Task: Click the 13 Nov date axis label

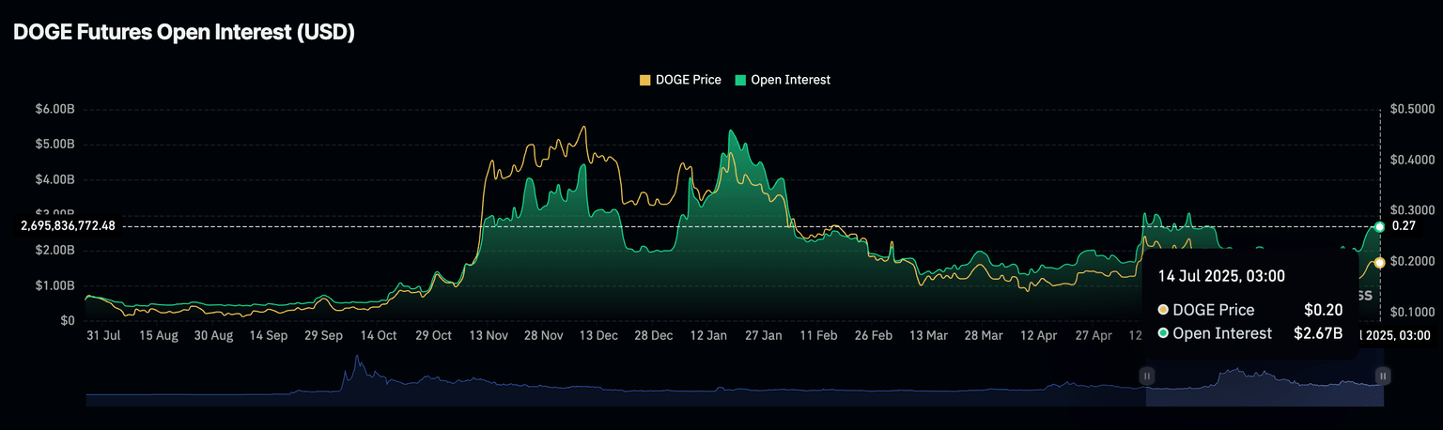Action: (490, 335)
